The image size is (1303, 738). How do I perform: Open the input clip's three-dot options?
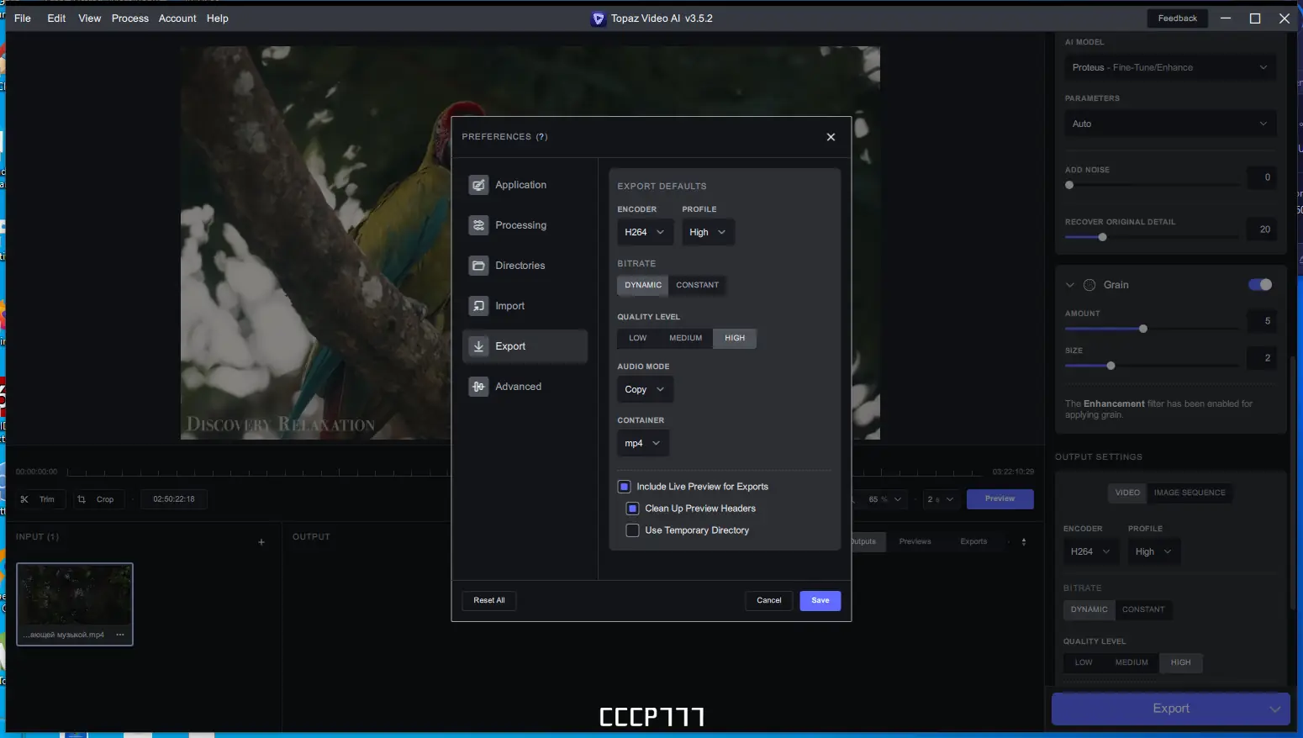[120, 635]
